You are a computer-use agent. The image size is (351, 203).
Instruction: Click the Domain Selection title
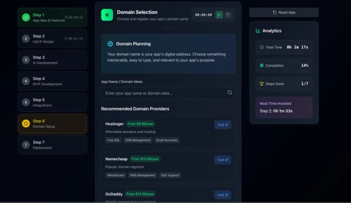pos(137,12)
